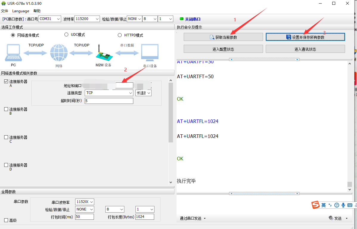Click the 进入配置状态 button
357x229 pixels.
coord(223,49)
